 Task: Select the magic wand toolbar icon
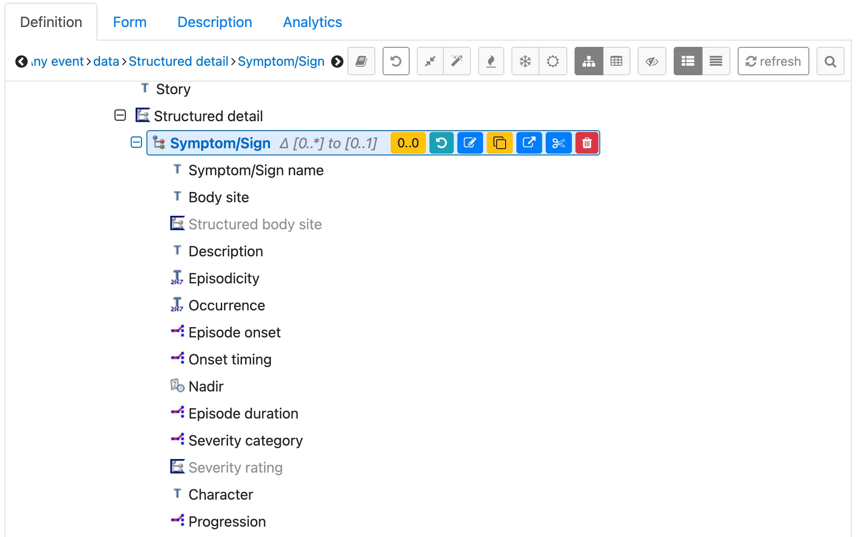457,61
